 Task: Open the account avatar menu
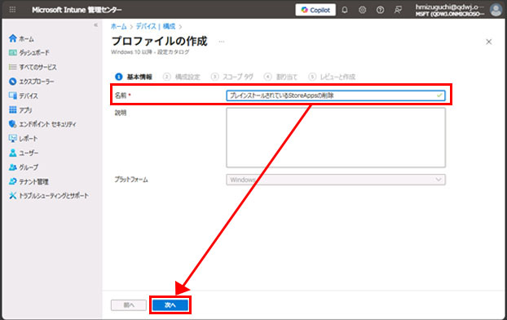click(x=496, y=10)
